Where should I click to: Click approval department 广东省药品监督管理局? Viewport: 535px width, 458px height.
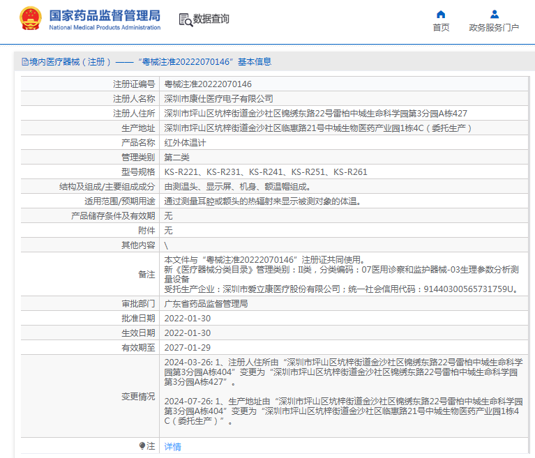[206, 303]
